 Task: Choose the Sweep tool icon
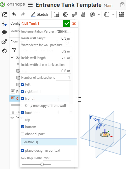point(74,14)
